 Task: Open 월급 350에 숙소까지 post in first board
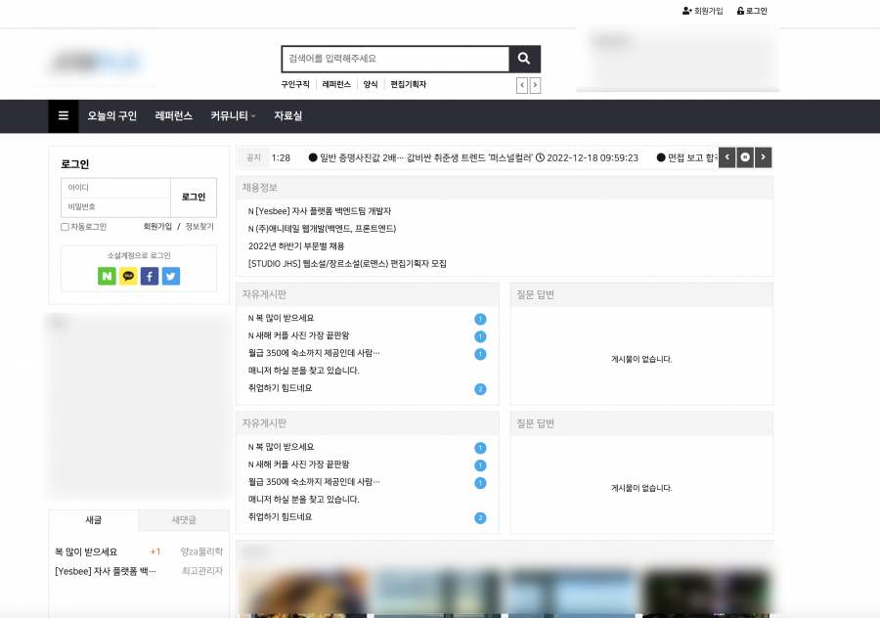314,352
